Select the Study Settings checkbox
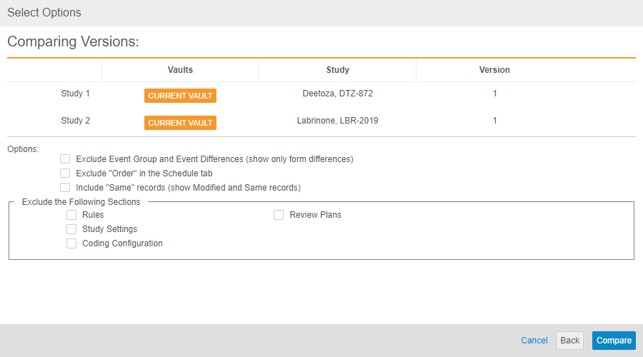The height and width of the screenshot is (357, 643). point(71,229)
